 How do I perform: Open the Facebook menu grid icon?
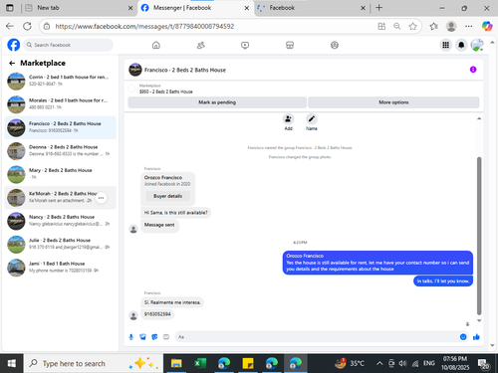coord(445,45)
